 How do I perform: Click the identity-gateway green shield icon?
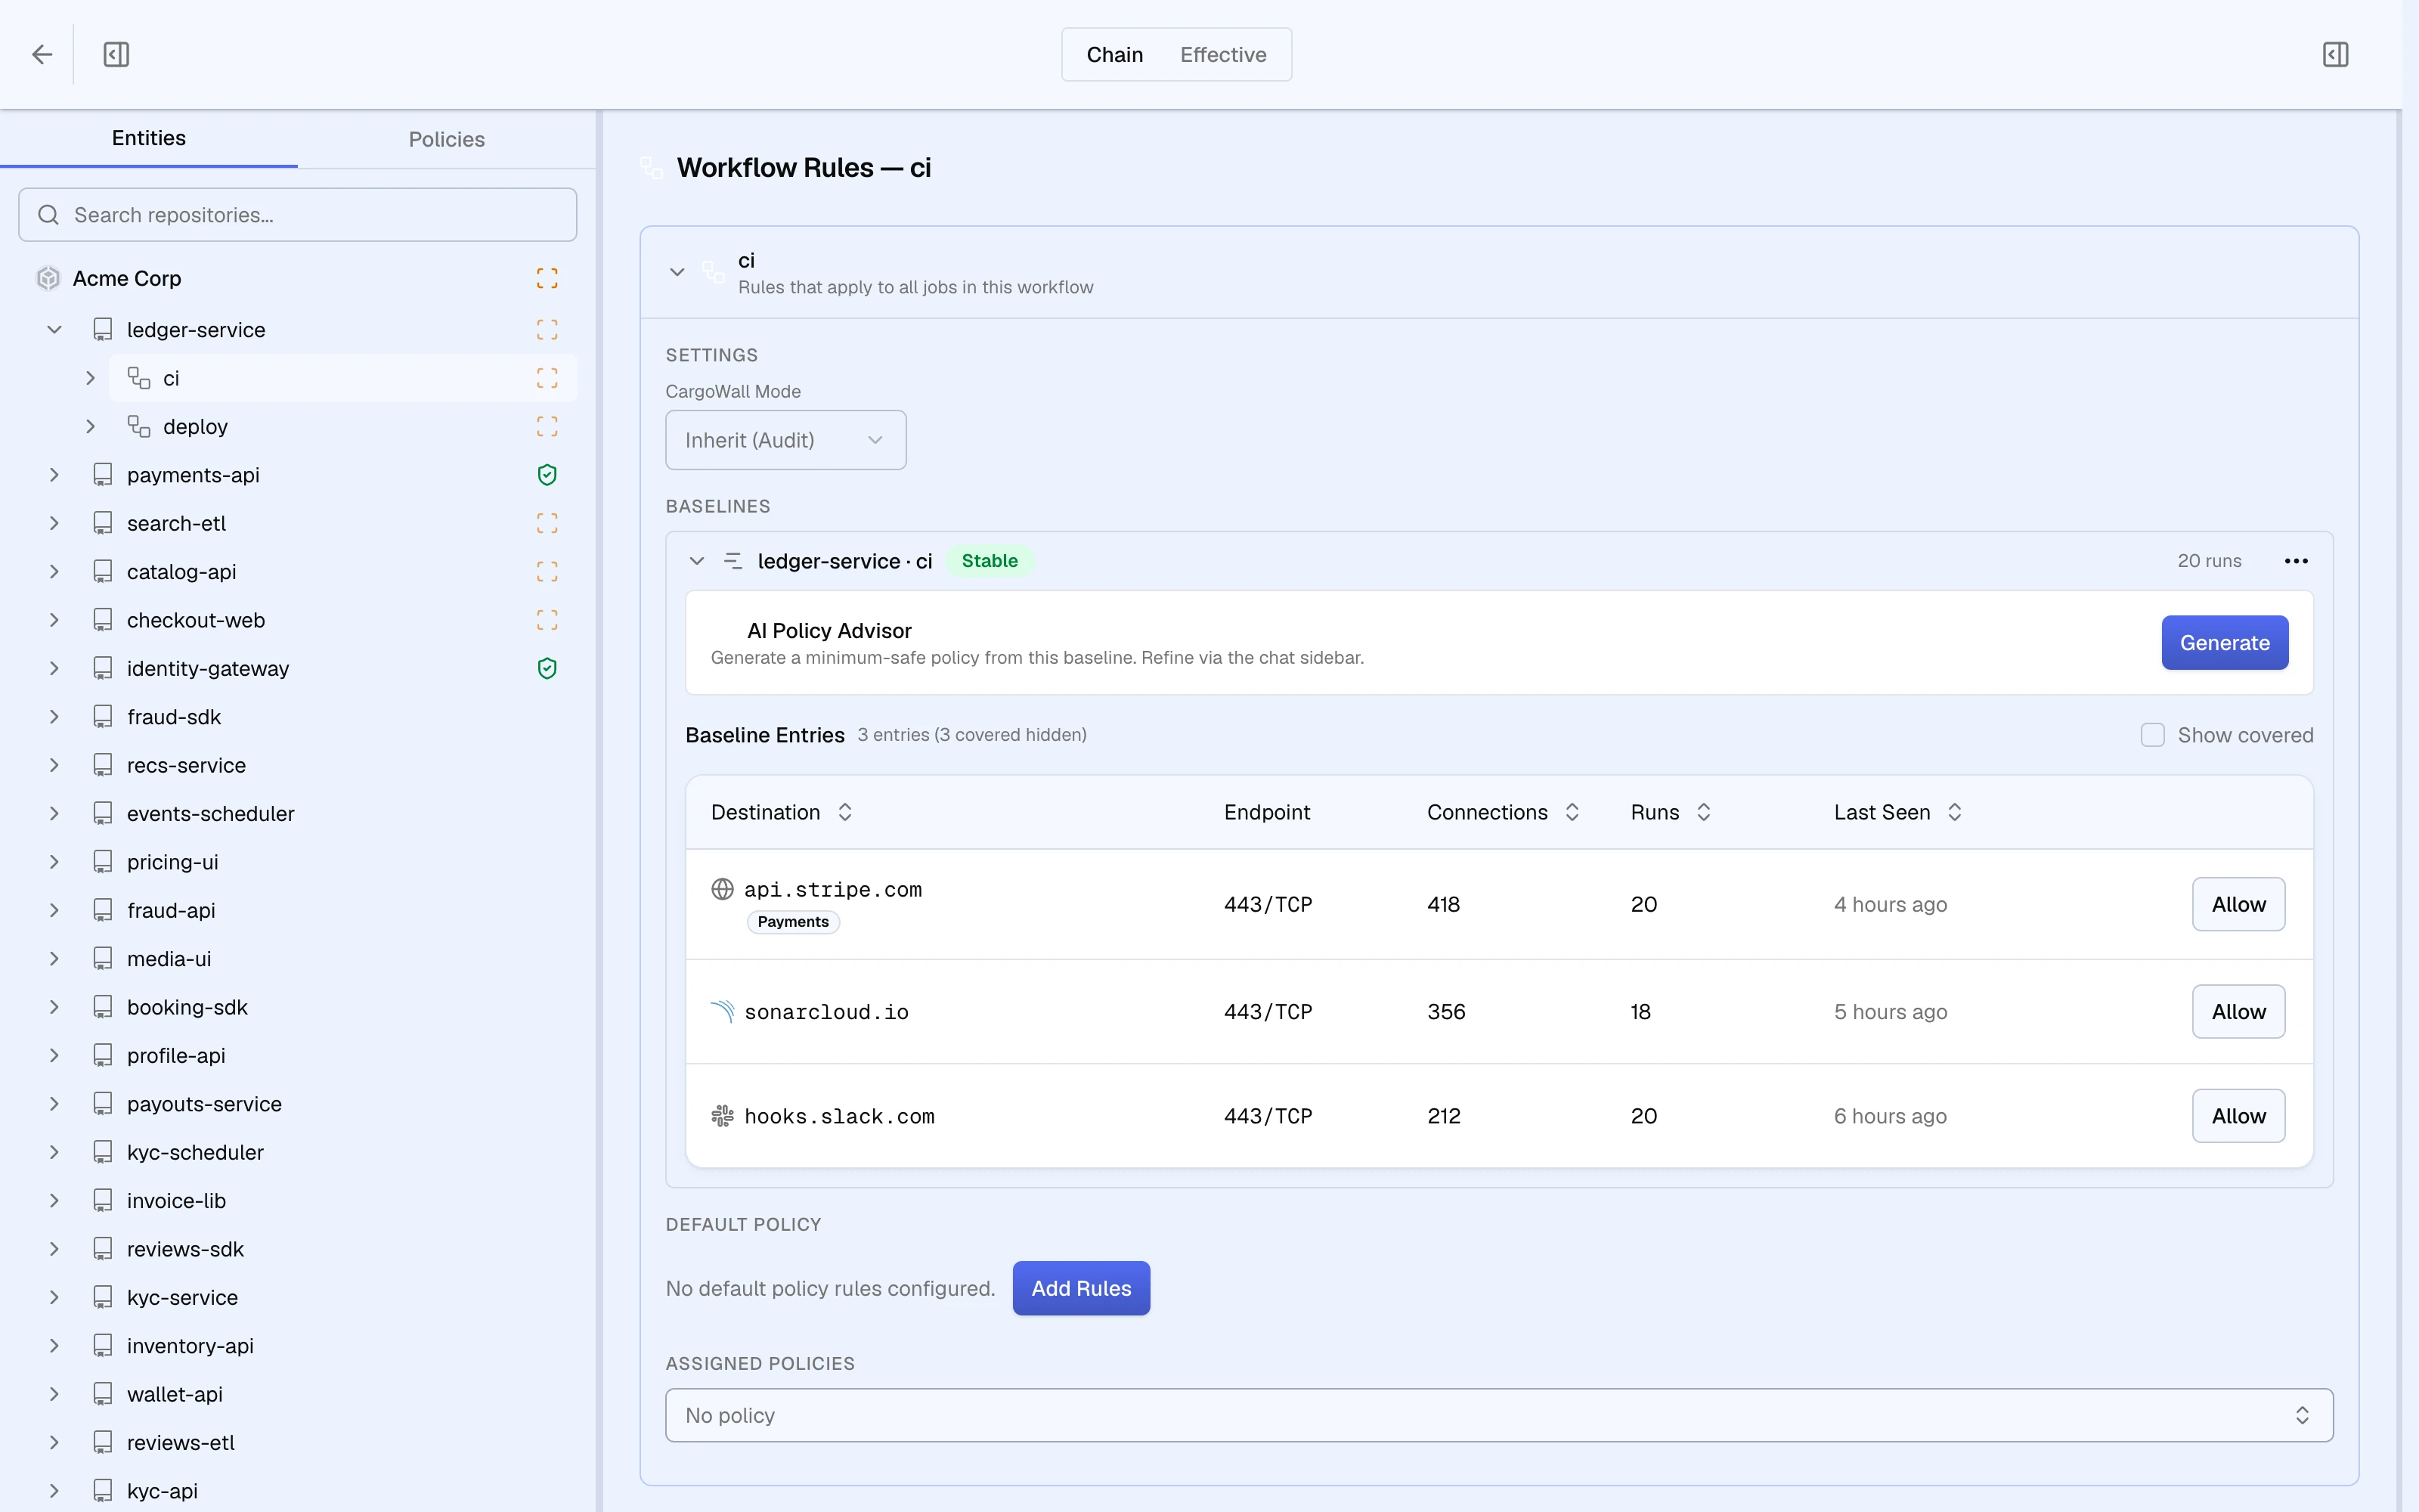tap(547, 668)
